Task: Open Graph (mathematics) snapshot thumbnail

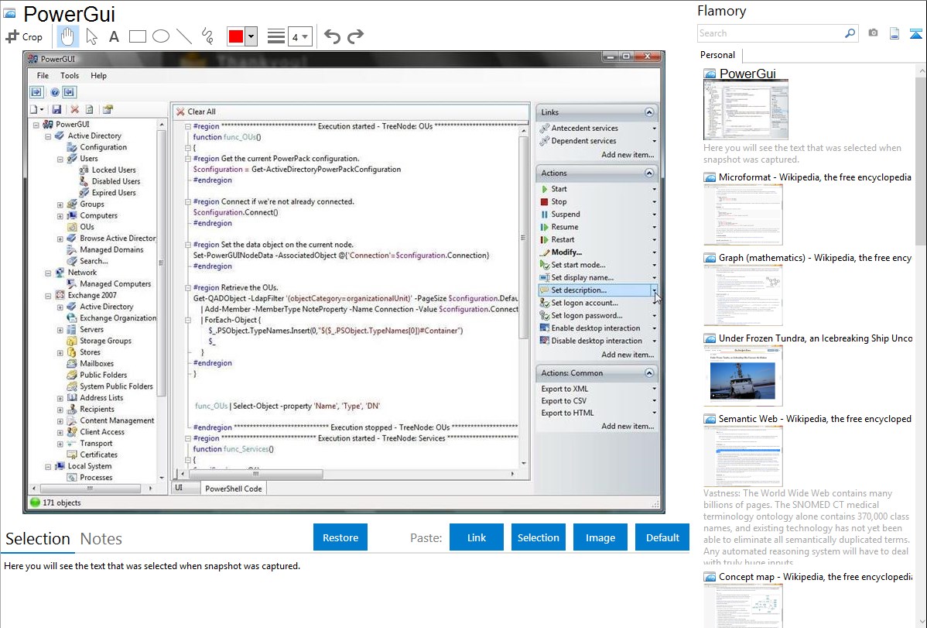Action: click(743, 295)
